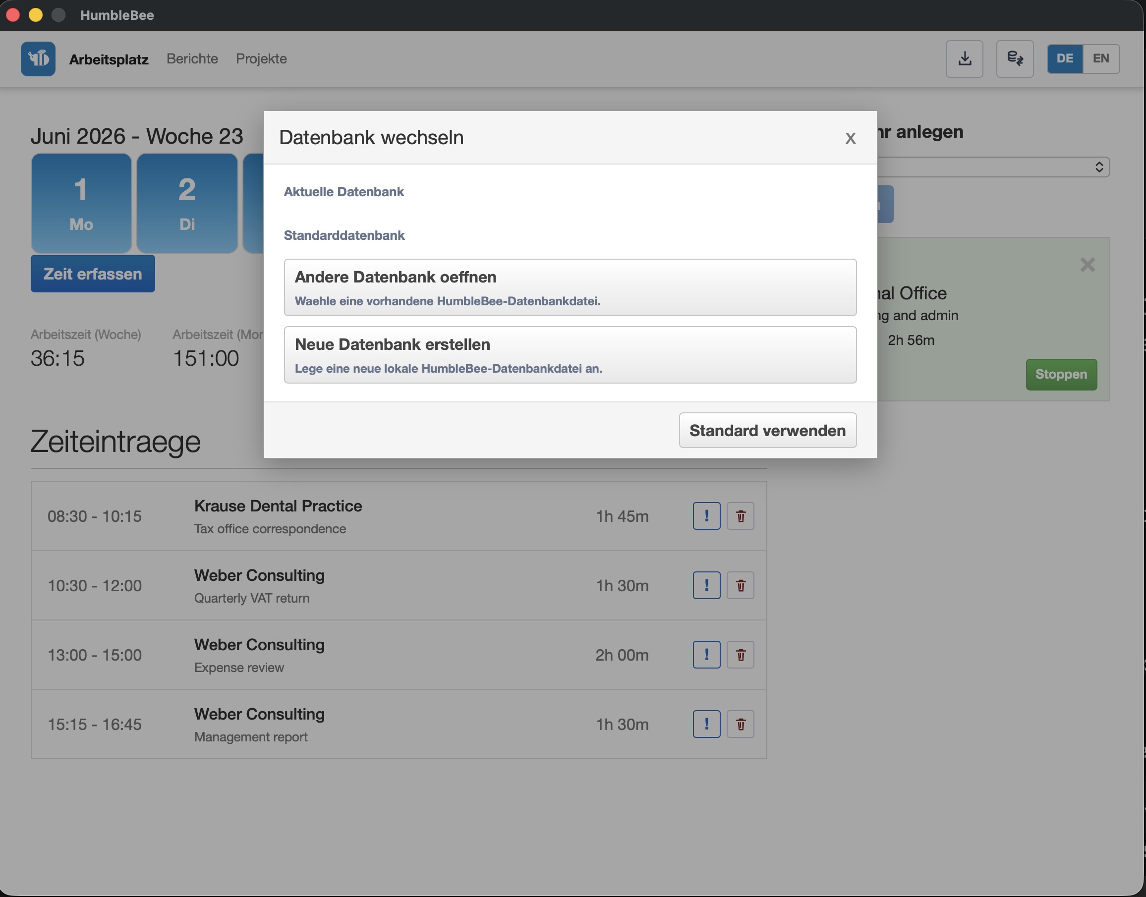Open the Projekte tab
This screenshot has width=1146, height=897.
point(261,59)
